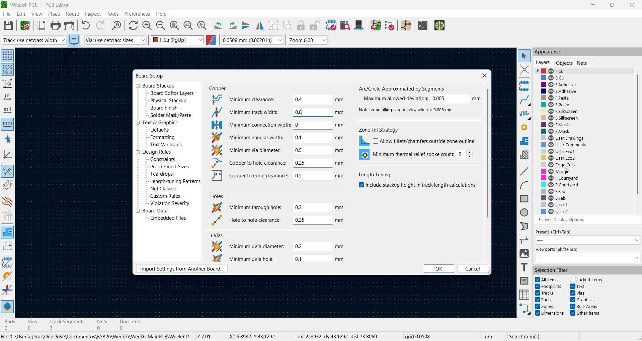Image resolution: width=642 pixels, height=341 pixels.
Task: Open the Presets dropdown
Action: coord(587,240)
